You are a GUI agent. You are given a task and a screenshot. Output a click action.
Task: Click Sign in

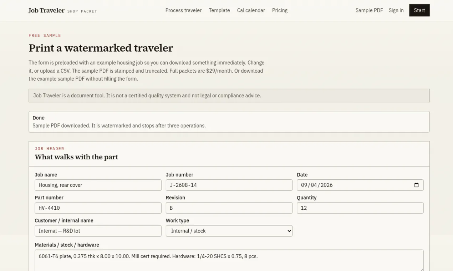click(396, 10)
